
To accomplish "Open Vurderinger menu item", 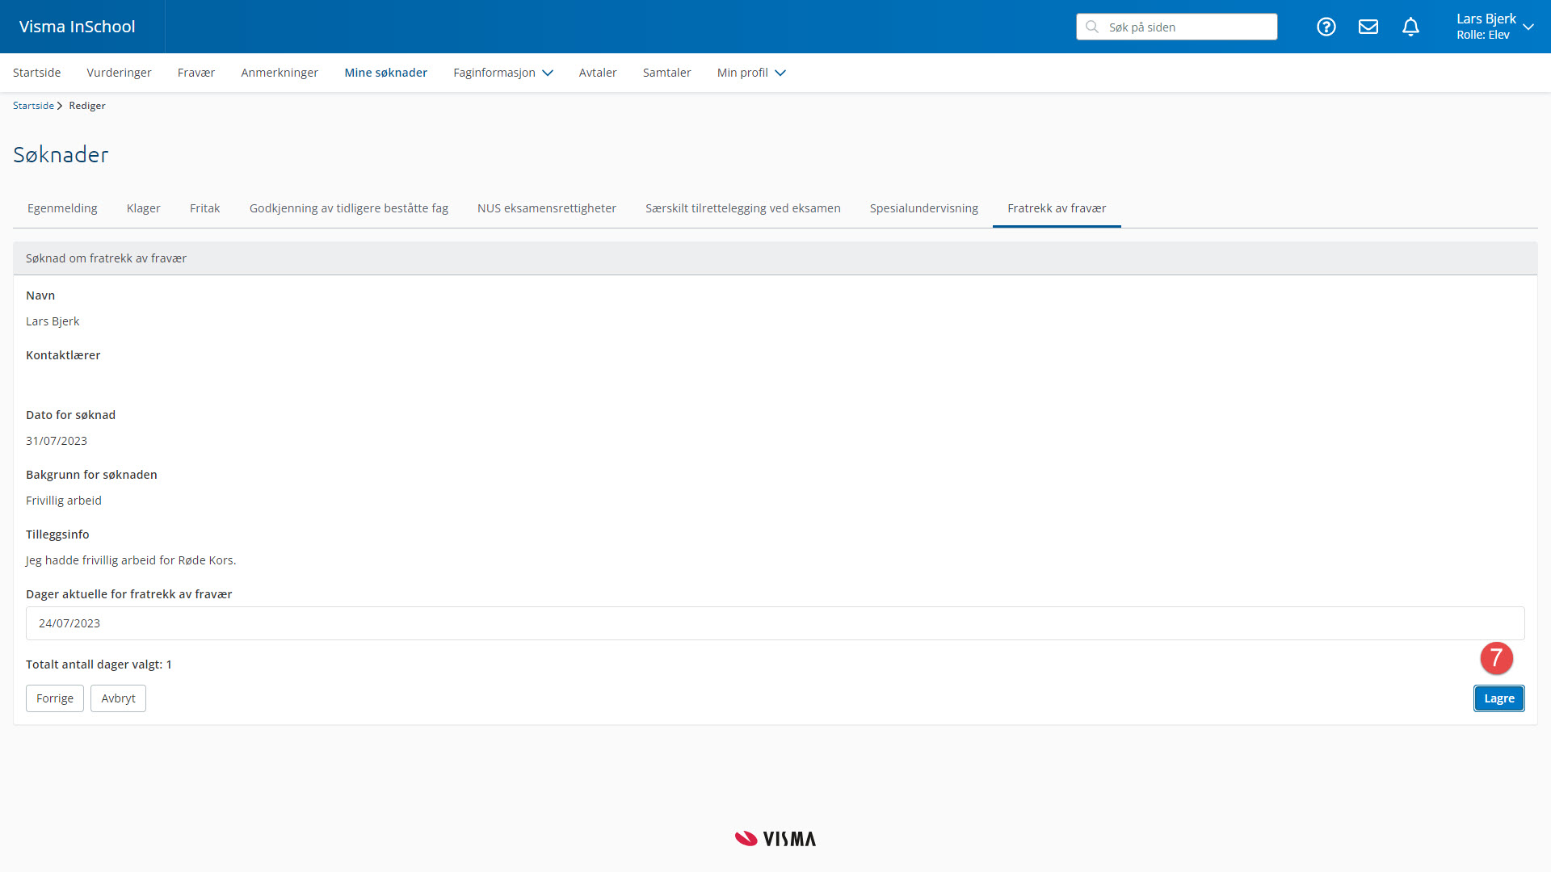I will [x=119, y=73].
